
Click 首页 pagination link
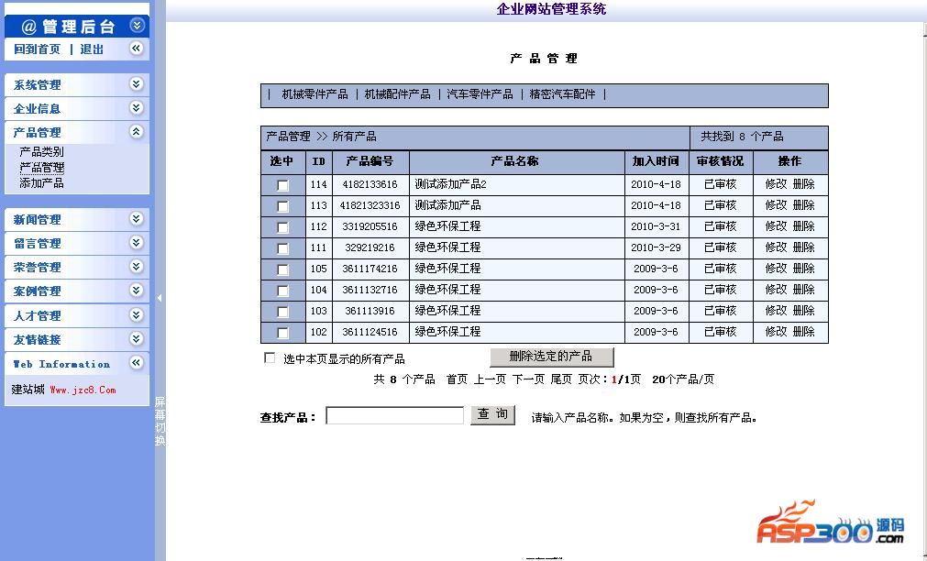(x=457, y=379)
